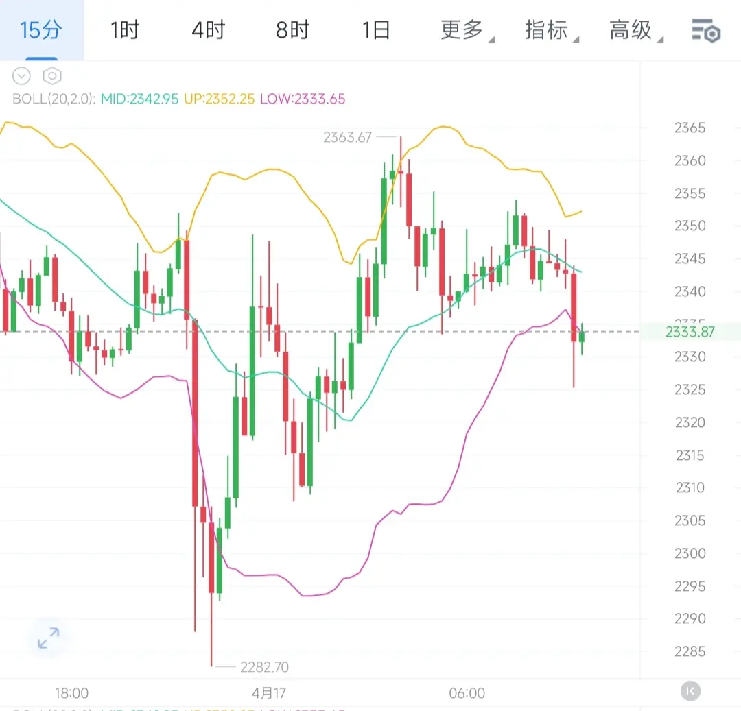
Task: Jump to latest candle button
Action: [x=690, y=691]
